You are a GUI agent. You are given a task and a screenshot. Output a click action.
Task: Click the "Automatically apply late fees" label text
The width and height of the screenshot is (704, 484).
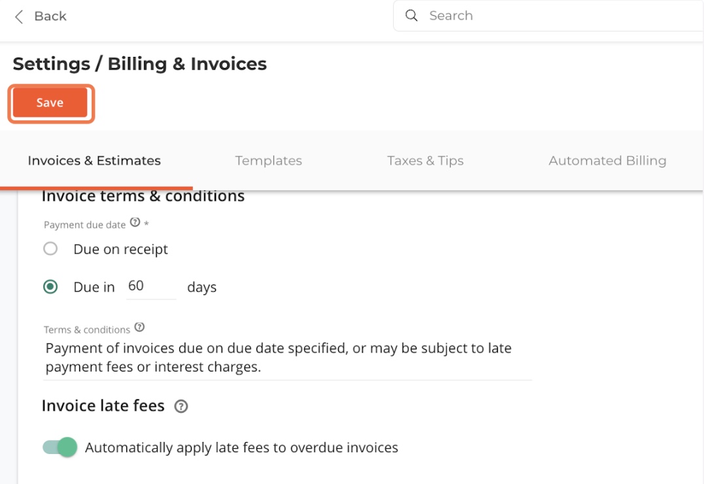click(x=241, y=448)
